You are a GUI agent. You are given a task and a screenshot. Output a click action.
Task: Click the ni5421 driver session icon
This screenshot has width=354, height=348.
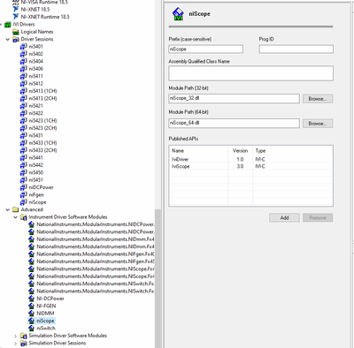(24, 106)
